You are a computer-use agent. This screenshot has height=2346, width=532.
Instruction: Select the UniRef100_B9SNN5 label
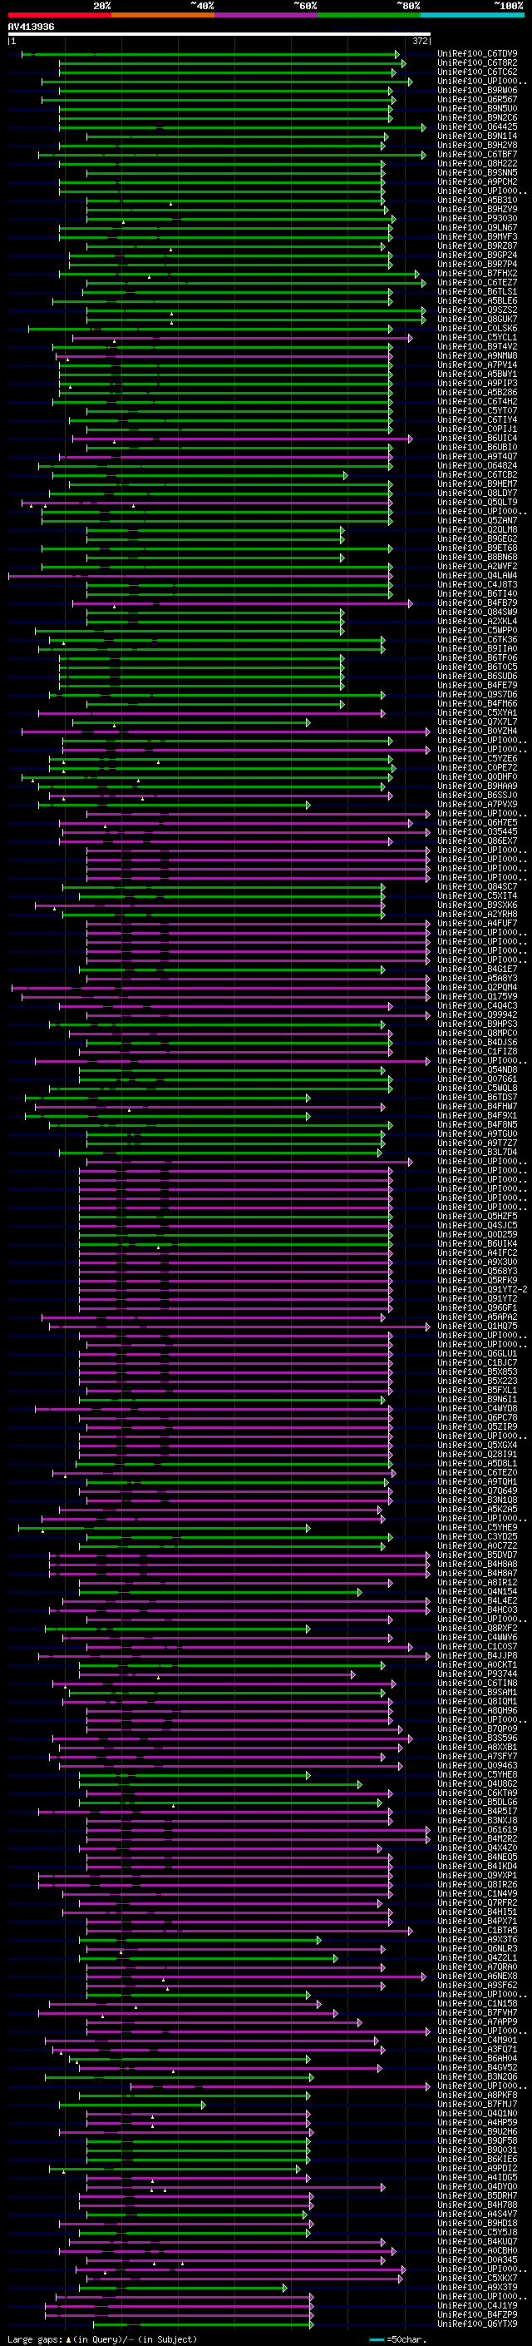coord(476,173)
